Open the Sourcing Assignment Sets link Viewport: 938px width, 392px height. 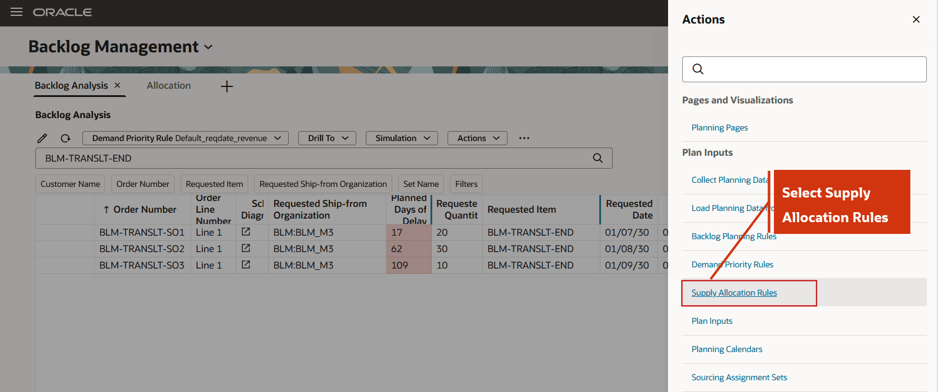[x=739, y=377]
